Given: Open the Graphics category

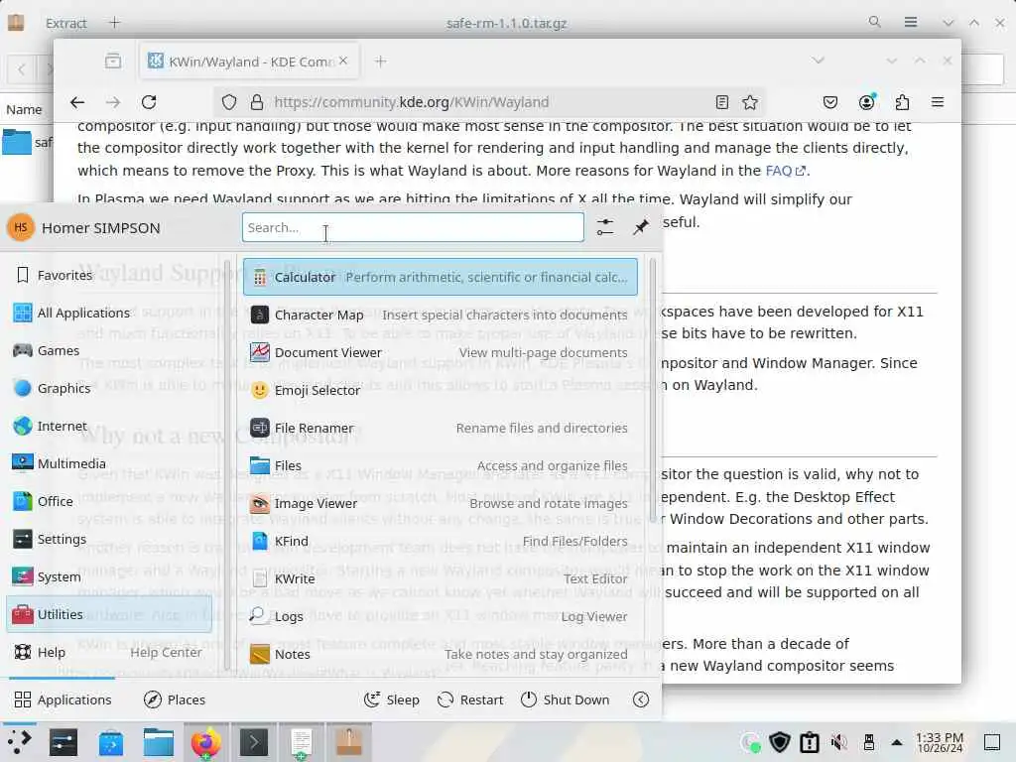Looking at the screenshot, I should coord(109,388).
